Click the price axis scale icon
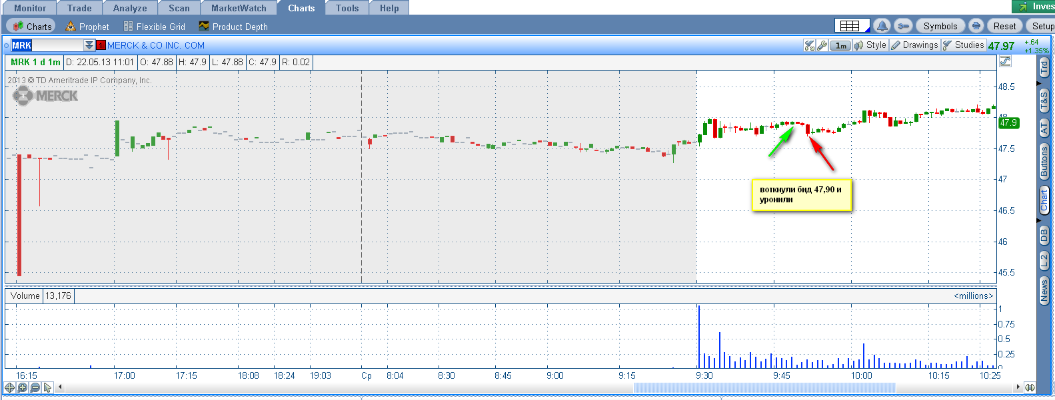 coord(1006,61)
